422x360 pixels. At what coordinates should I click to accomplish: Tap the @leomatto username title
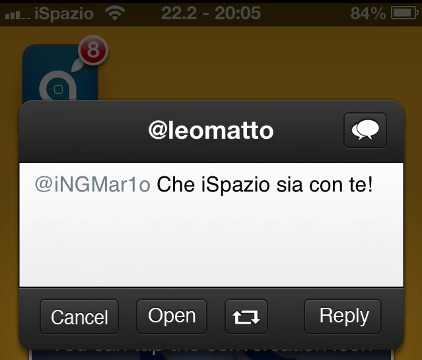tap(211, 130)
